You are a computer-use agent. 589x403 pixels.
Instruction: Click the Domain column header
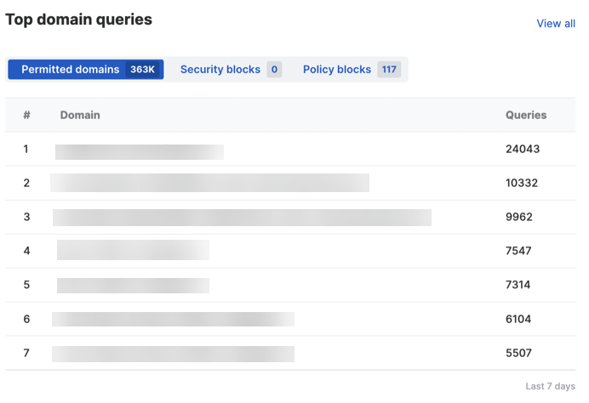(x=80, y=115)
